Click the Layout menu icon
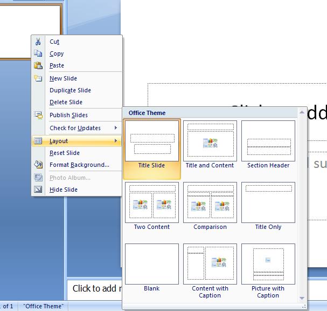Viewport: 327px width, 311px height. click(x=38, y=141)
